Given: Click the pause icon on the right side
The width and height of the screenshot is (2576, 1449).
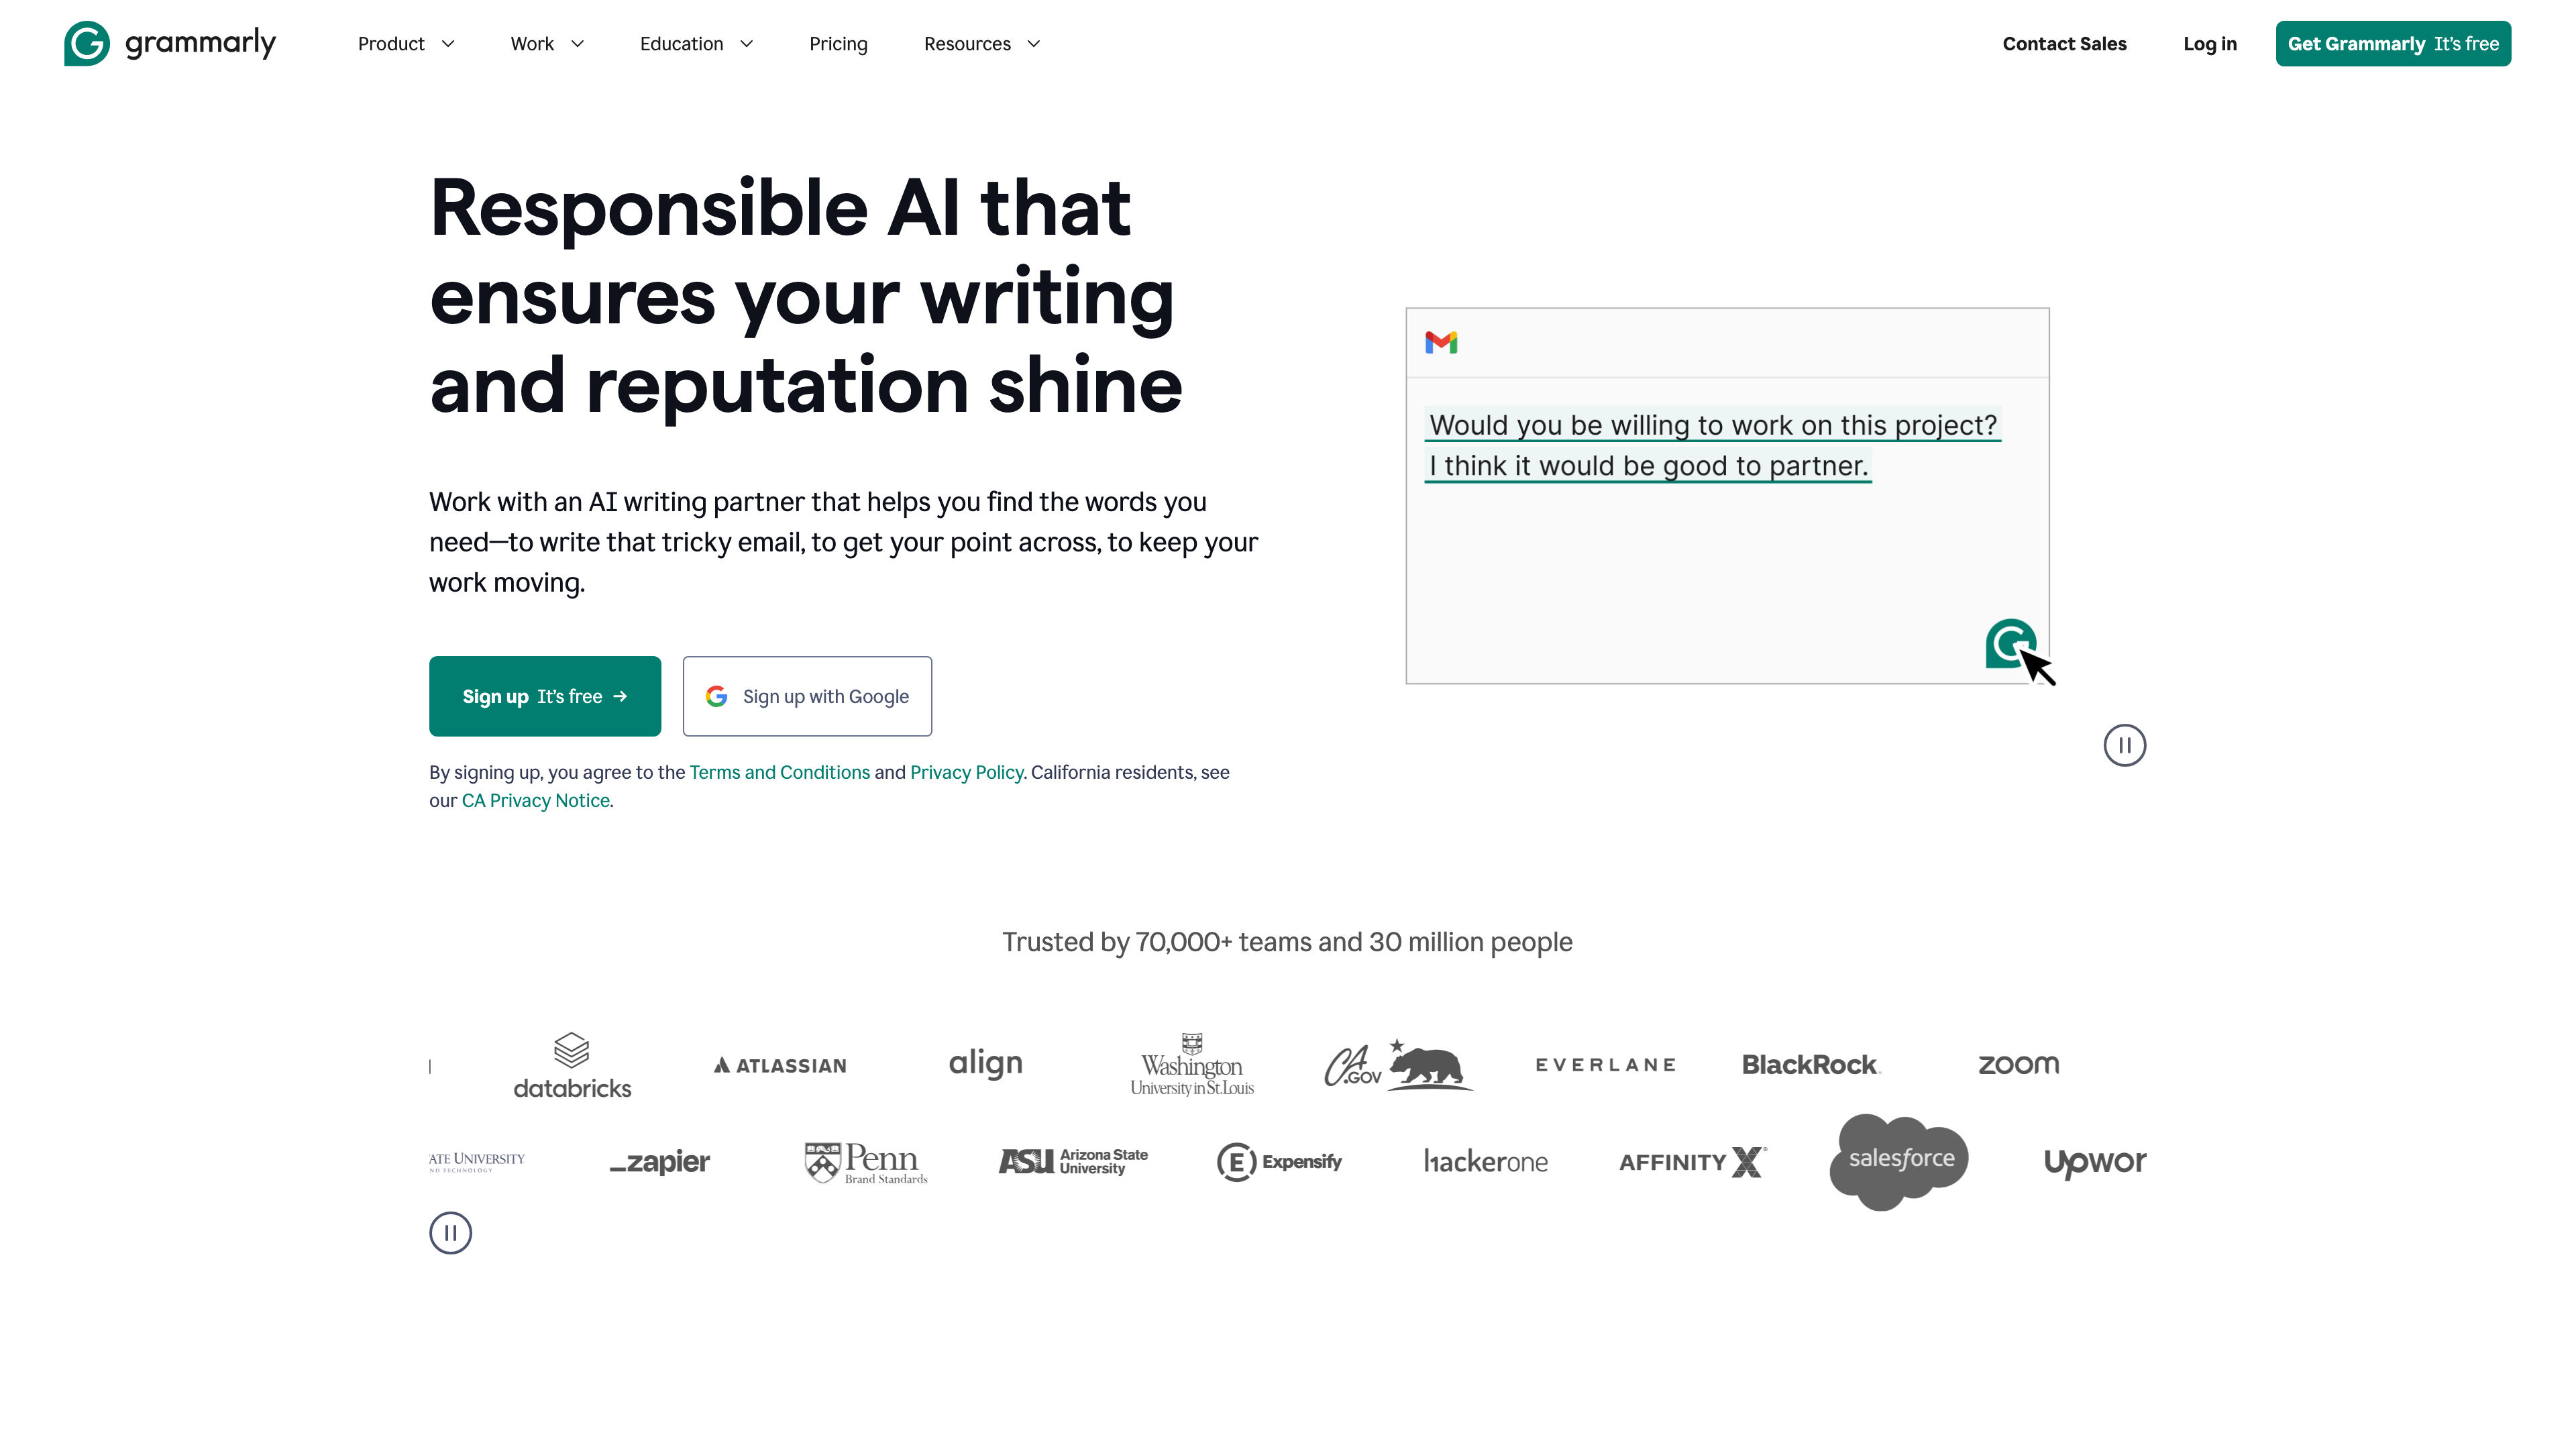Looking at the screenshot, I should click(x=2125, y=745).
